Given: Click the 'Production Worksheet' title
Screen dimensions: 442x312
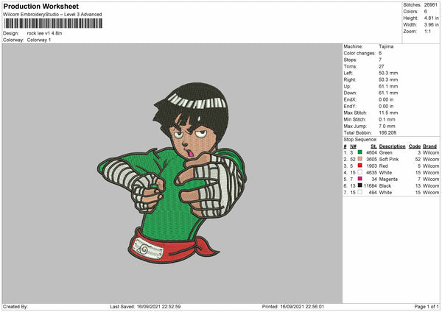Looking at the screenshot, I should pos(41,6).
